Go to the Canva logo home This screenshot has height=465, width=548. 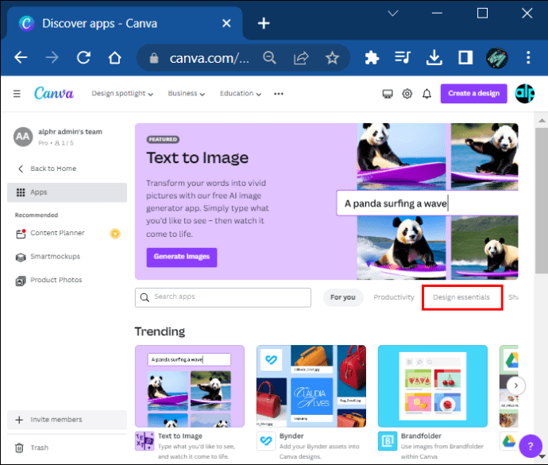(x=54, y=93)
